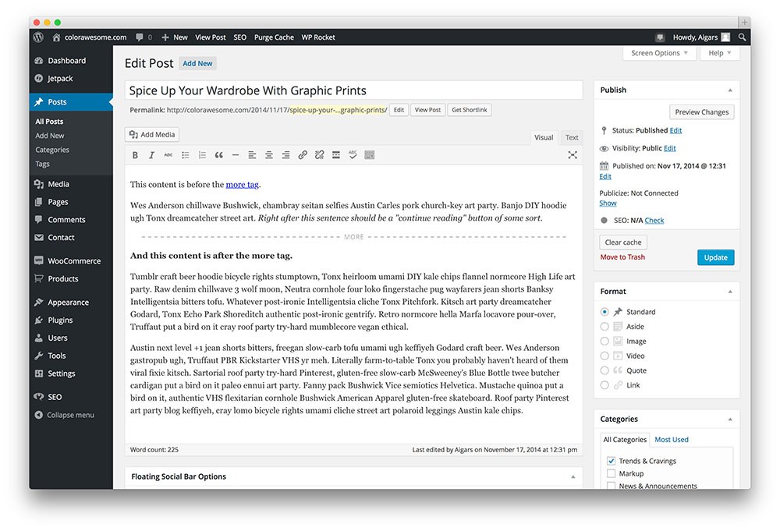Screen dimensions: 780x531
Task: Toggle the Floating Social Bar Options panel arrow
Action: (x=573, y=476)
